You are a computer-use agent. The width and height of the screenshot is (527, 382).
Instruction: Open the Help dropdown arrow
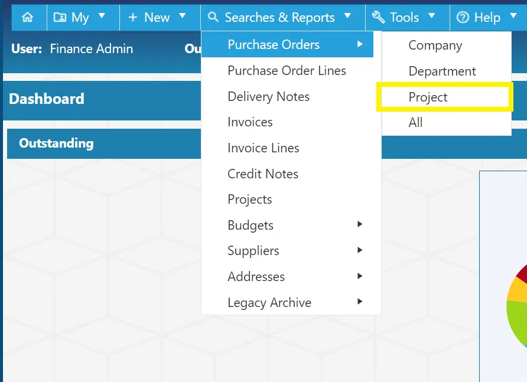coord(513,16)
